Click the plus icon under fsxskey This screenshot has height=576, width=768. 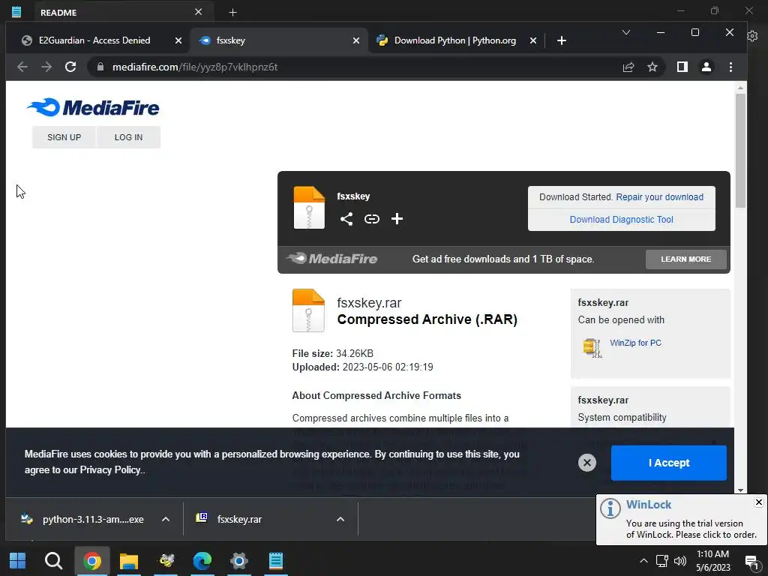pyautogui.click(x=397, y=219)
